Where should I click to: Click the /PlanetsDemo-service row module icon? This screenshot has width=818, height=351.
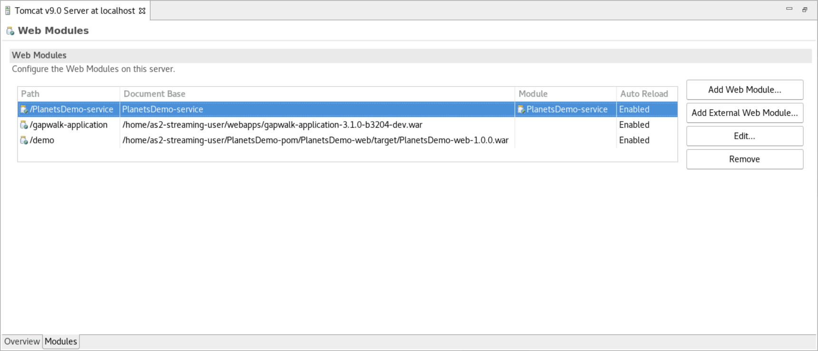click(24, 110)
